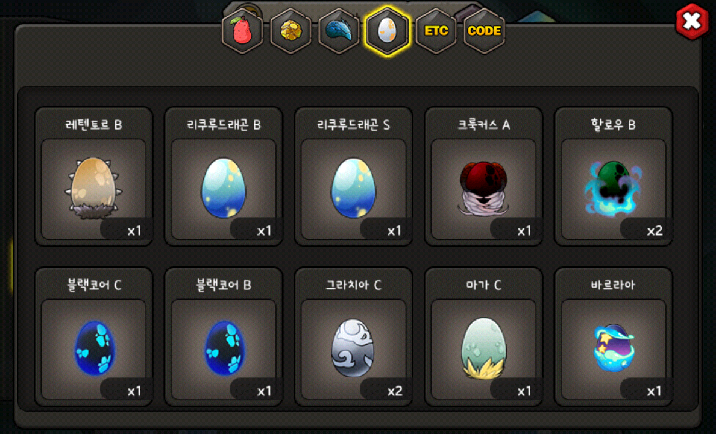The width and height of the screenshot is (716, 434).
Task: Select the silver swirl 그라치아 C egg
Action: point(353,337)
